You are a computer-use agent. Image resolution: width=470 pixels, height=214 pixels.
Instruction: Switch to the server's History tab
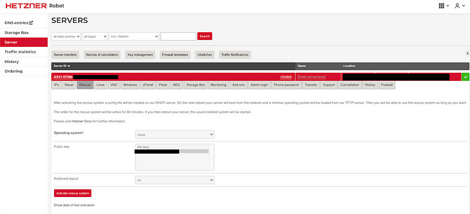[x=370, y=85]
